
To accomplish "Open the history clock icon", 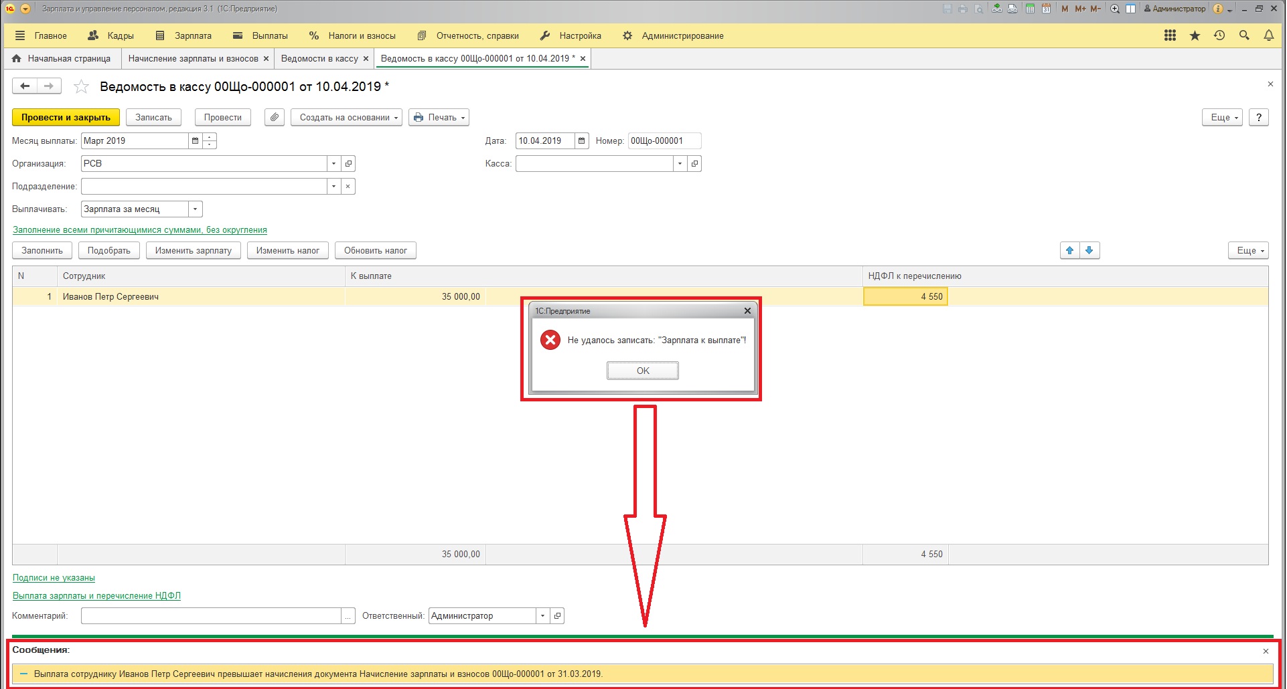I will click(x=1219, y=35).
